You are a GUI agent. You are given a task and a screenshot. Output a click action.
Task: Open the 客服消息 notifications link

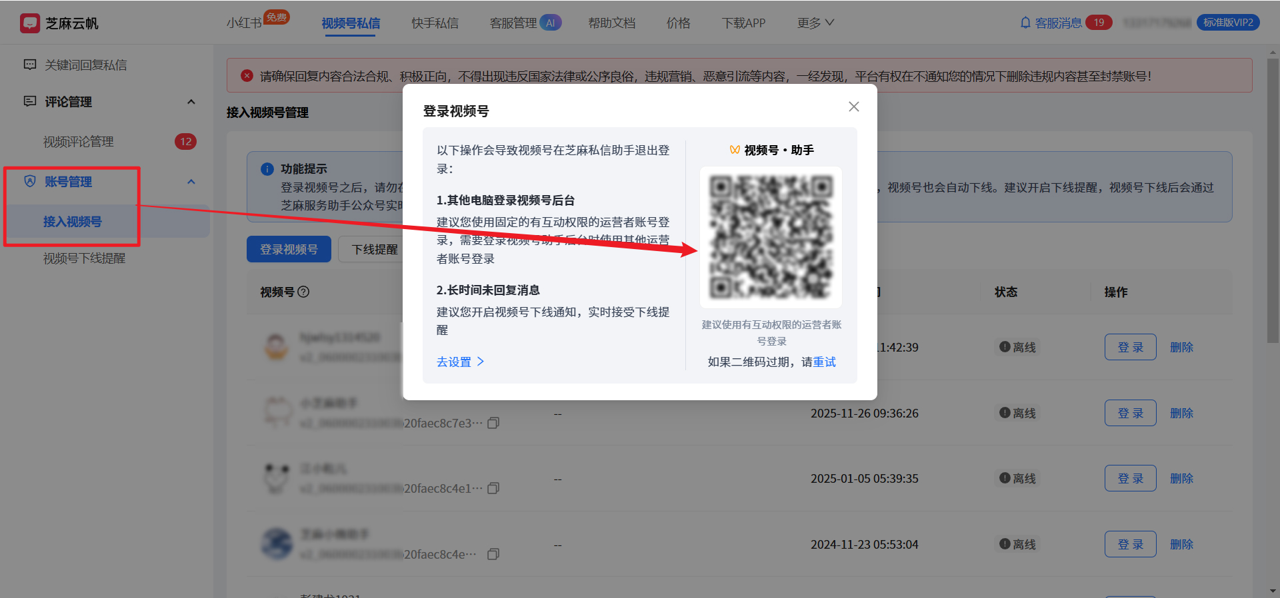click(x=1058, y=23)
